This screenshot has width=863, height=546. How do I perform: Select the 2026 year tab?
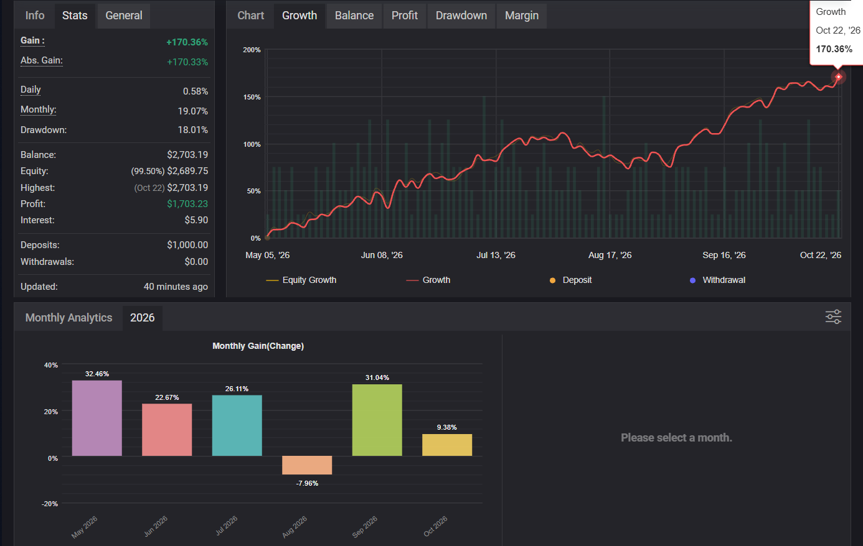point(143,318)
